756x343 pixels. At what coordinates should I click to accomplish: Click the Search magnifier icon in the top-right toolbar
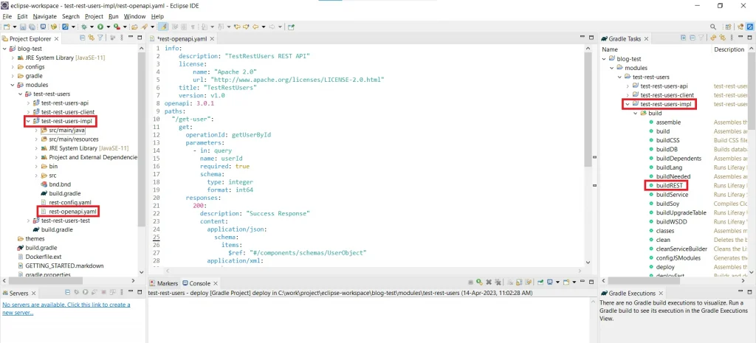coord(713,27)
